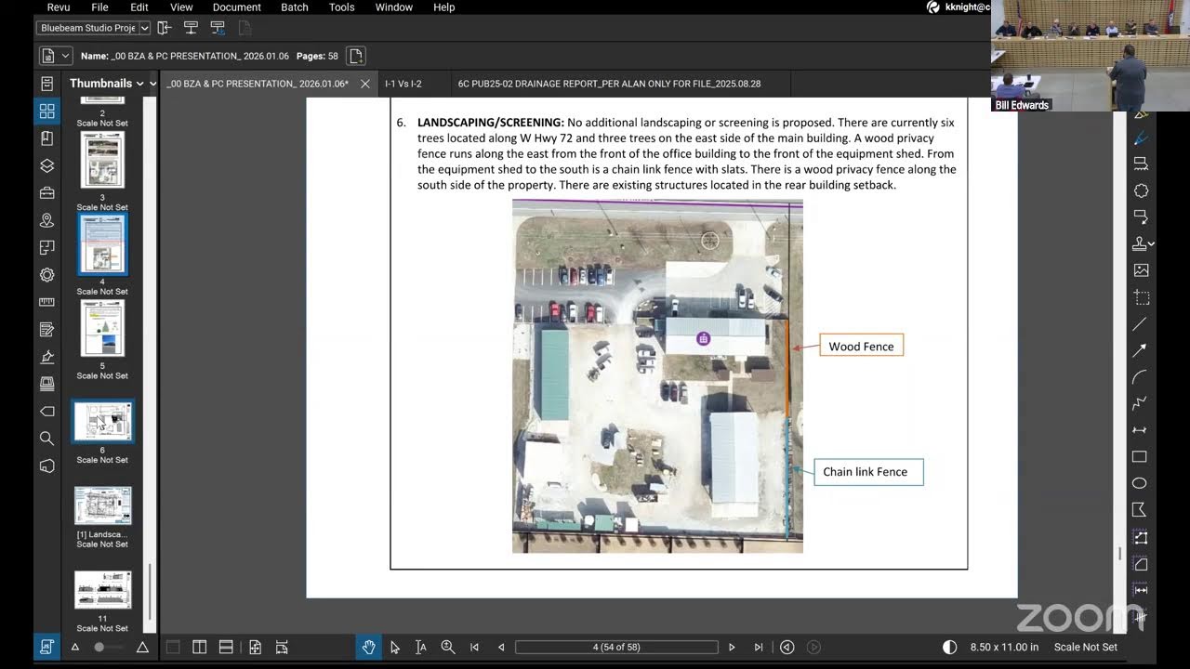Jump to the last page

[x=759, y=647]
